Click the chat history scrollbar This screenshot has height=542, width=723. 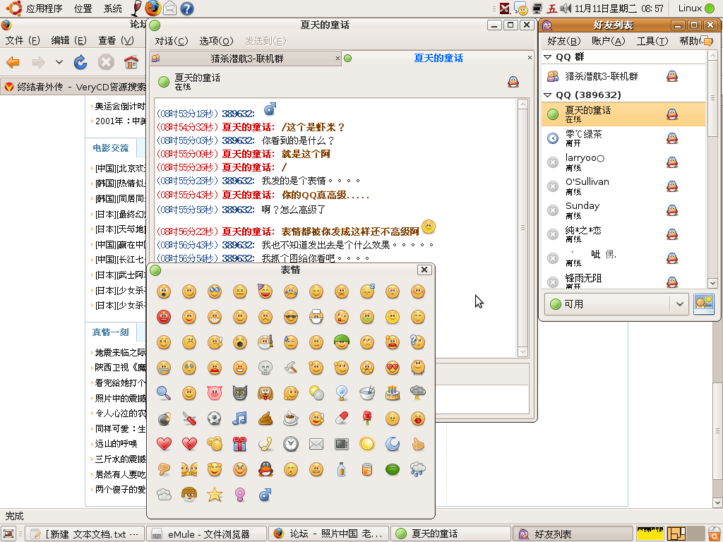tap(522, 228)
